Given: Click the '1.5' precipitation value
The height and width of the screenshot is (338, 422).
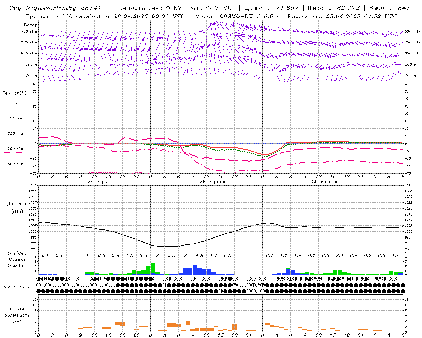Looking at the screenshot, I should (396, 255).
